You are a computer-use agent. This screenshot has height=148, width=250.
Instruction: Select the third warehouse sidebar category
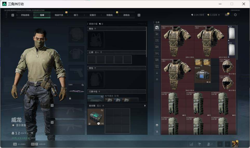(x=157, y=40)
